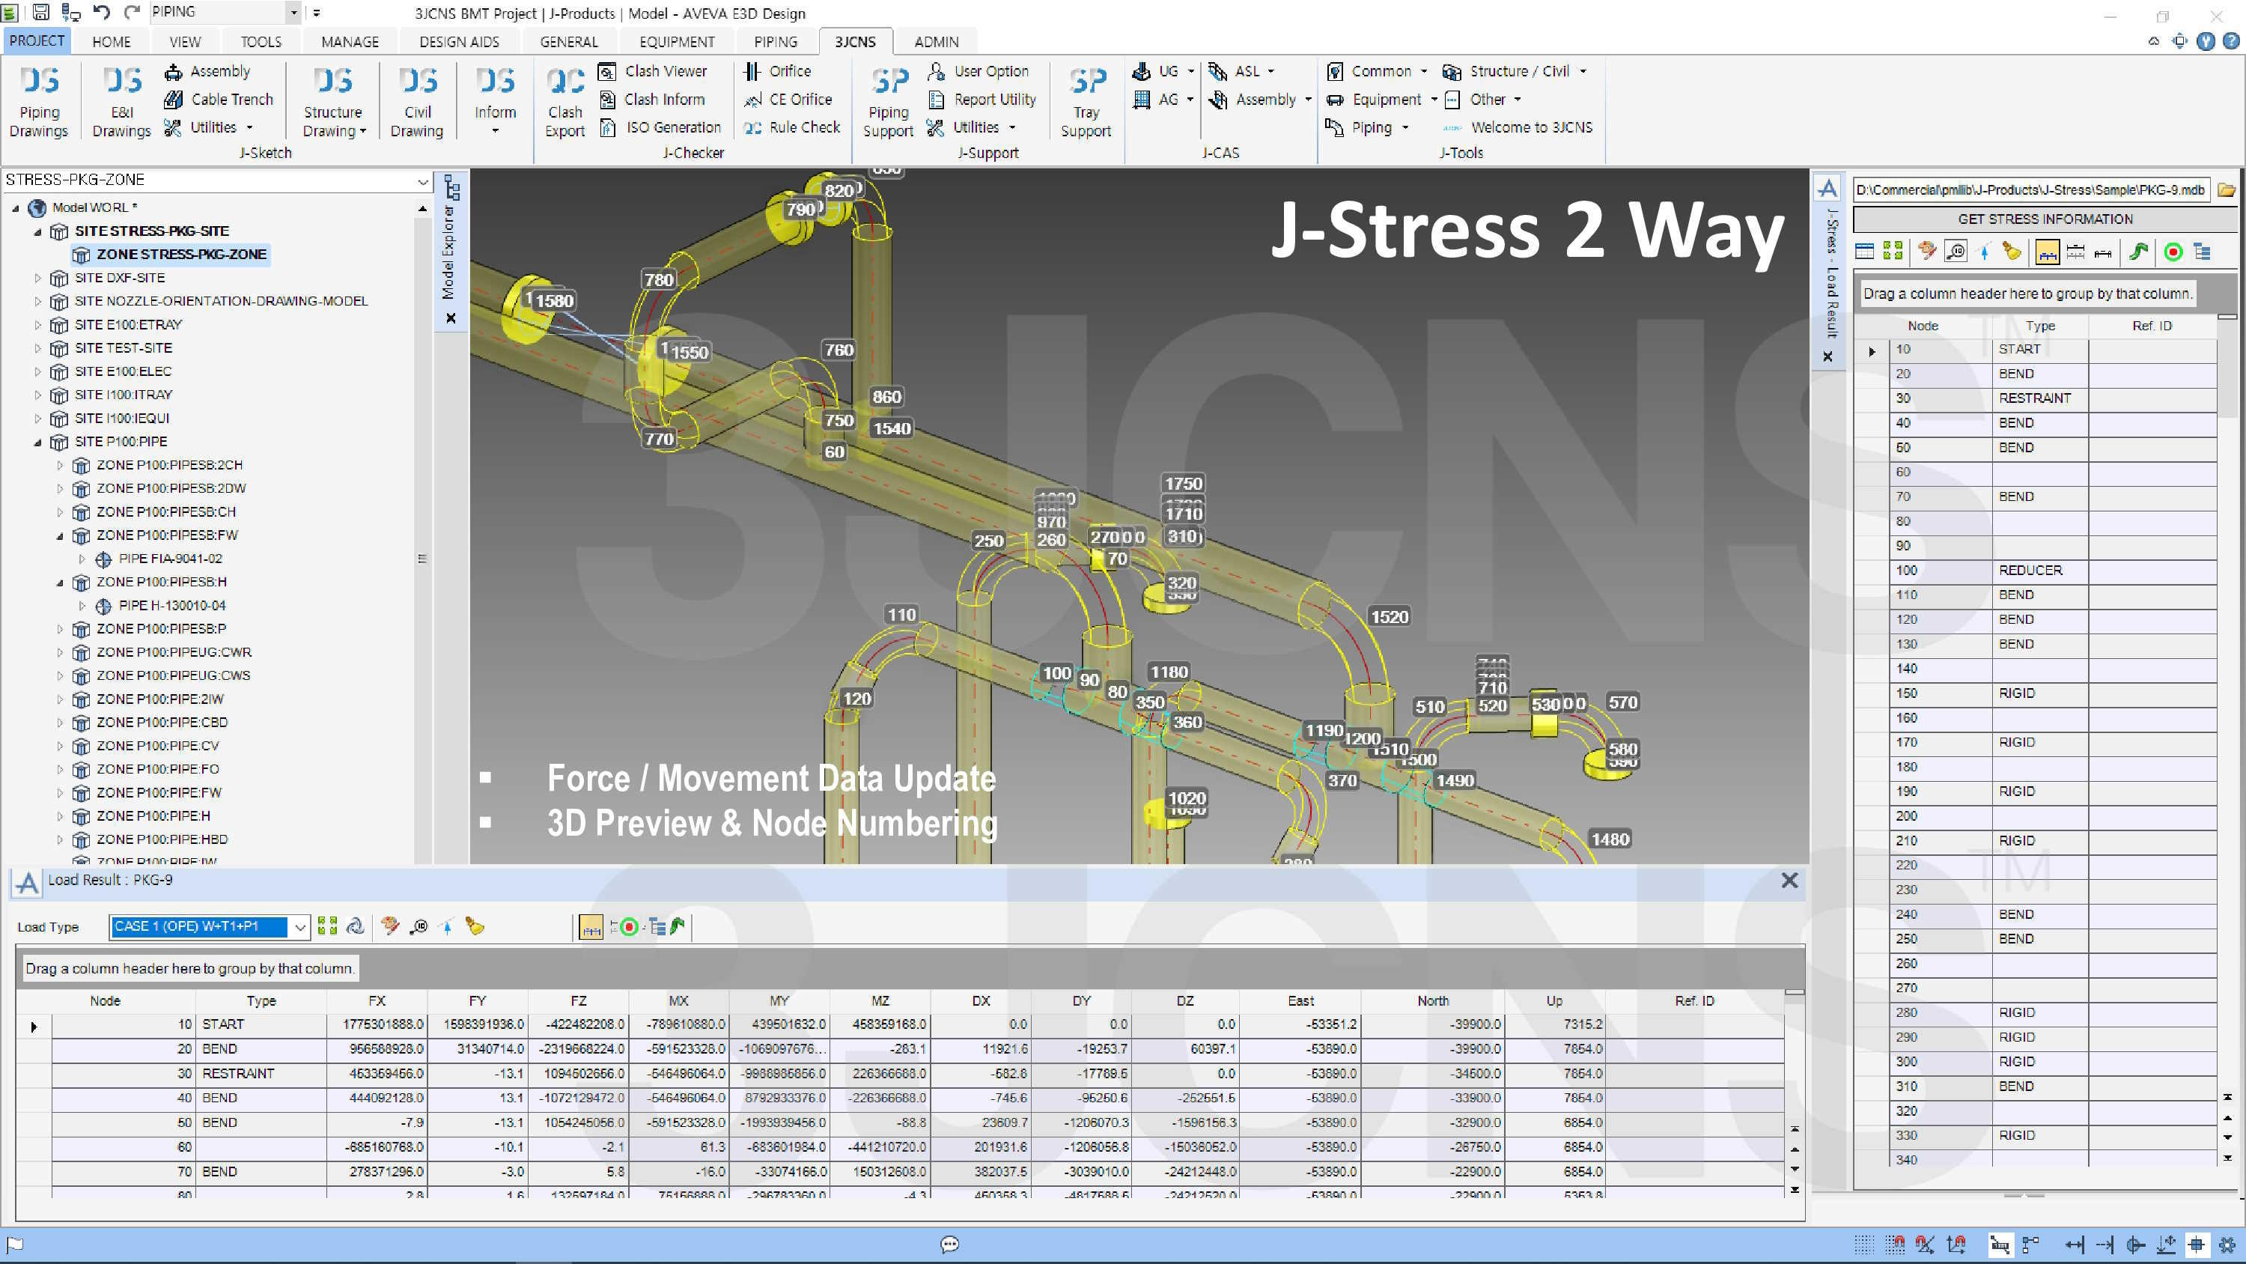Screen dimensions: 2246x1264
Task: Toggle highlighted node label mode in J-Stress panel
Action: 2047,252
